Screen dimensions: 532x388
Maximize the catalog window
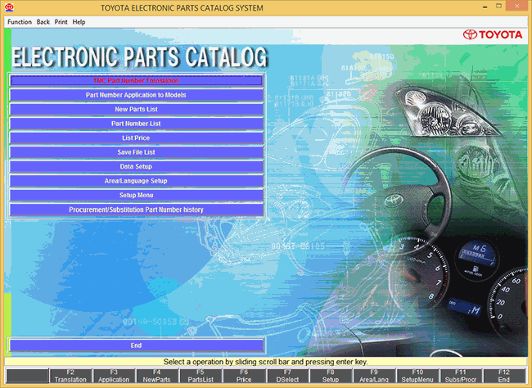click(498, 6)
